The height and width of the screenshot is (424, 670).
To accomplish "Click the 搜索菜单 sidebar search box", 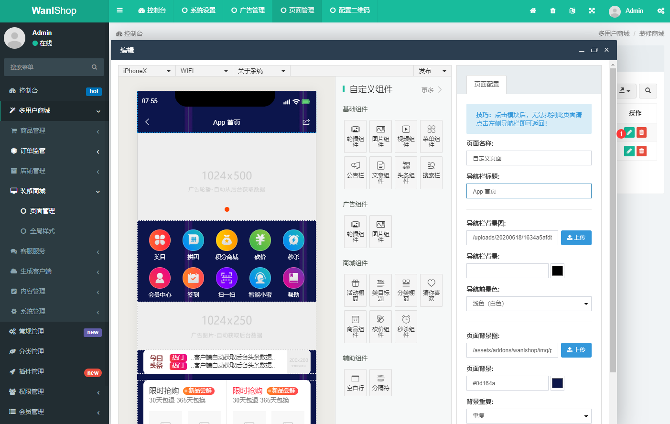I will pos(54,67).
